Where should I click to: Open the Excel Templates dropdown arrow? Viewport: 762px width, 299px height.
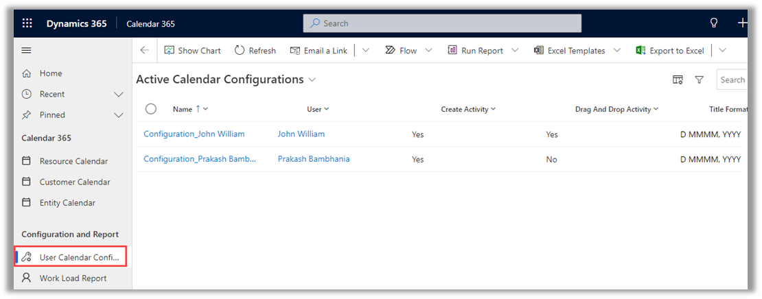click(617, 51)
